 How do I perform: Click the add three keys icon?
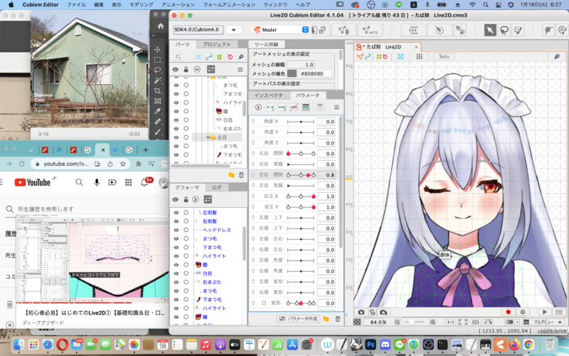point(282,108)
